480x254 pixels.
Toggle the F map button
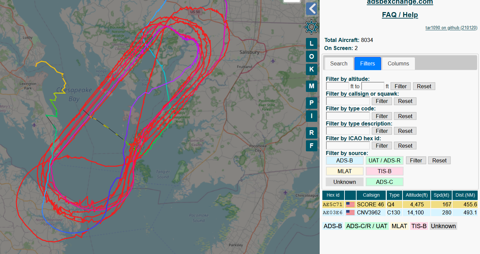(x=312, y=146)
